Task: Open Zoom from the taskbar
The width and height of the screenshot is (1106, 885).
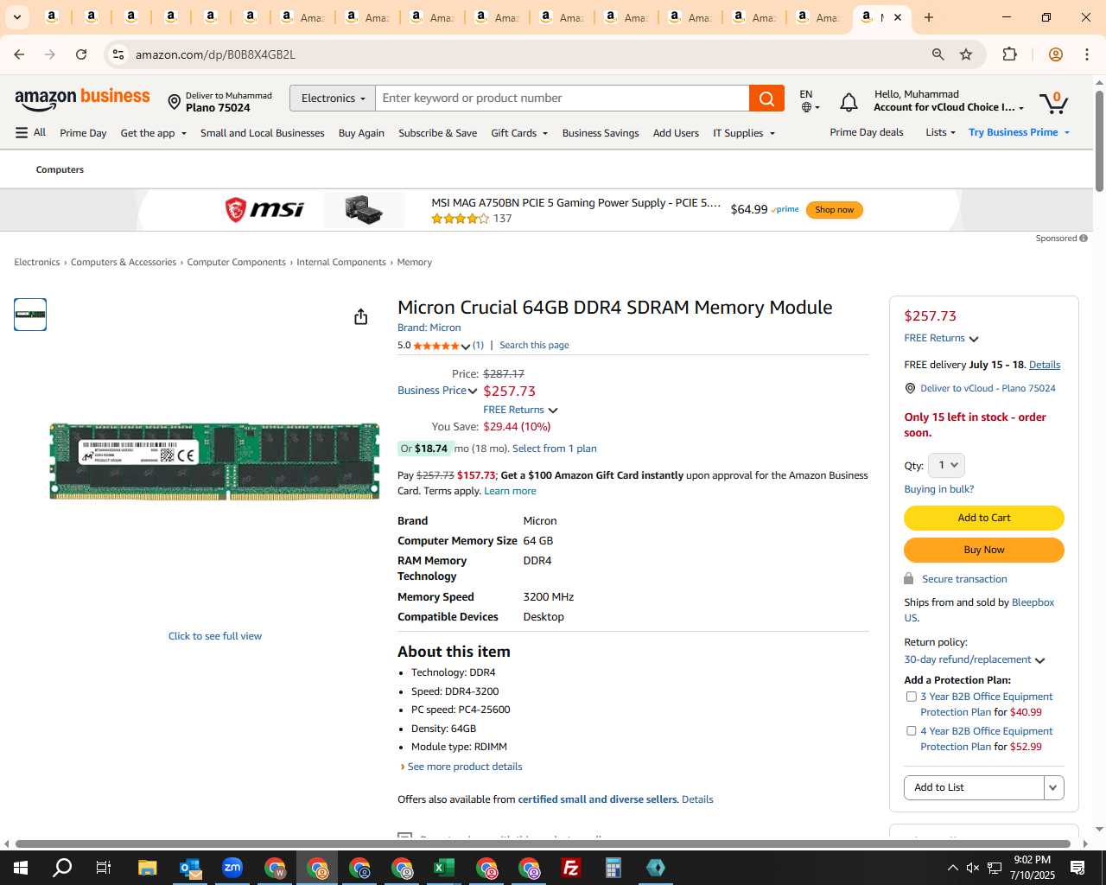Action: click(x=232, y=868)
